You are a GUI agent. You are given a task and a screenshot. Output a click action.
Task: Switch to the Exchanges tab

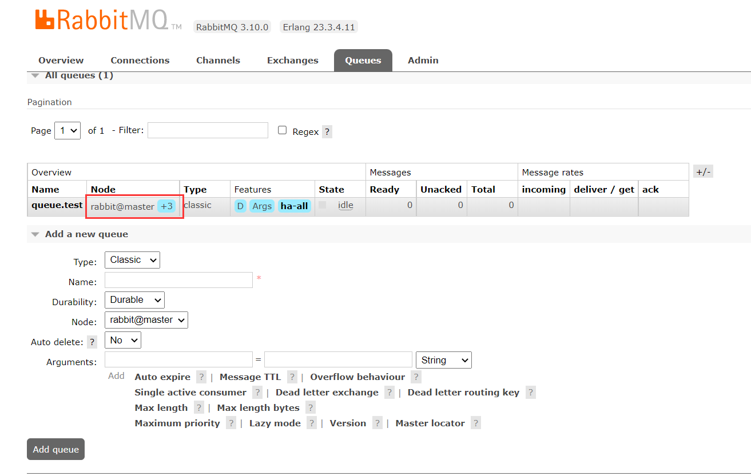point(293,61)
